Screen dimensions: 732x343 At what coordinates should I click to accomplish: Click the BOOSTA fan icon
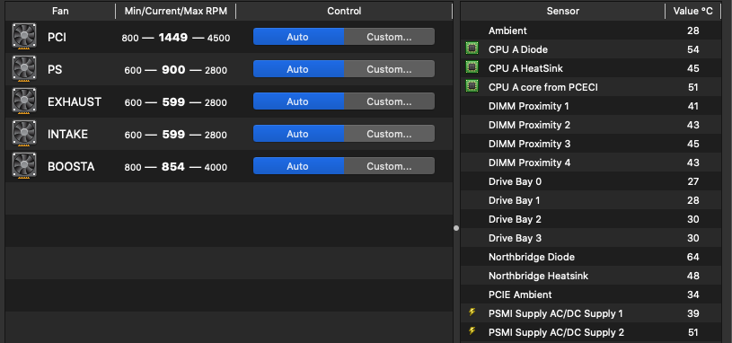pos(24,166)
